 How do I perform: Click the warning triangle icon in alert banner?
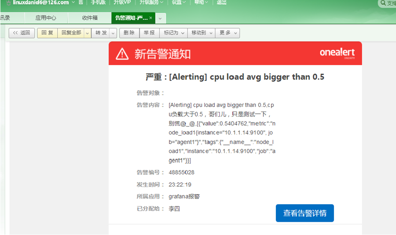click(x=122, y=54)
